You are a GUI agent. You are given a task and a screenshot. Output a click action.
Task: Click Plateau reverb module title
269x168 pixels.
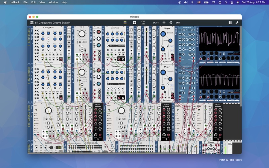[211, 142]
